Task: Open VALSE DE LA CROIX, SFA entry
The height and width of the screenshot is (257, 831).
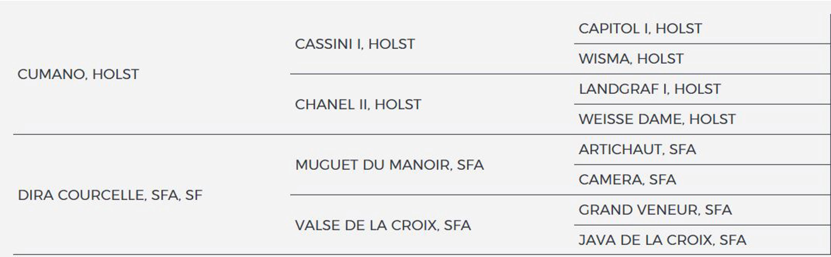Action: coord(383,225)
